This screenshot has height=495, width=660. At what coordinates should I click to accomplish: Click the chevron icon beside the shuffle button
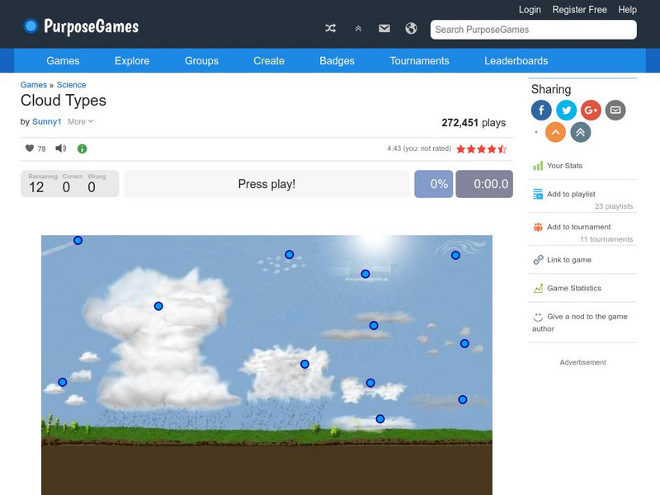357,27
